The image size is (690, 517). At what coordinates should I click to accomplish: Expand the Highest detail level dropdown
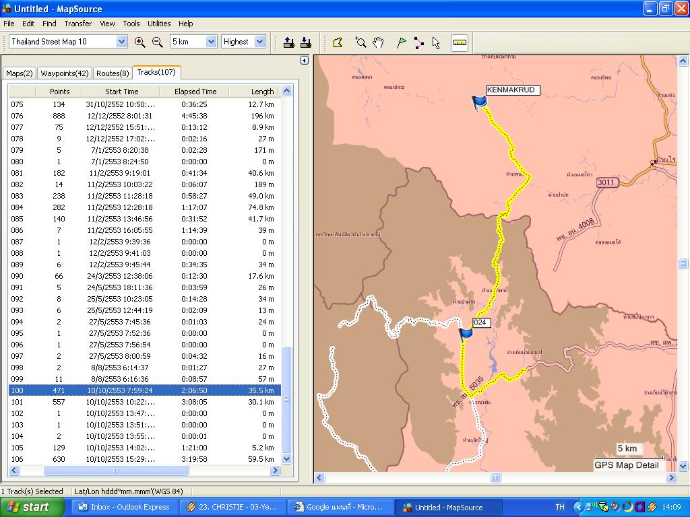(260, 42)
